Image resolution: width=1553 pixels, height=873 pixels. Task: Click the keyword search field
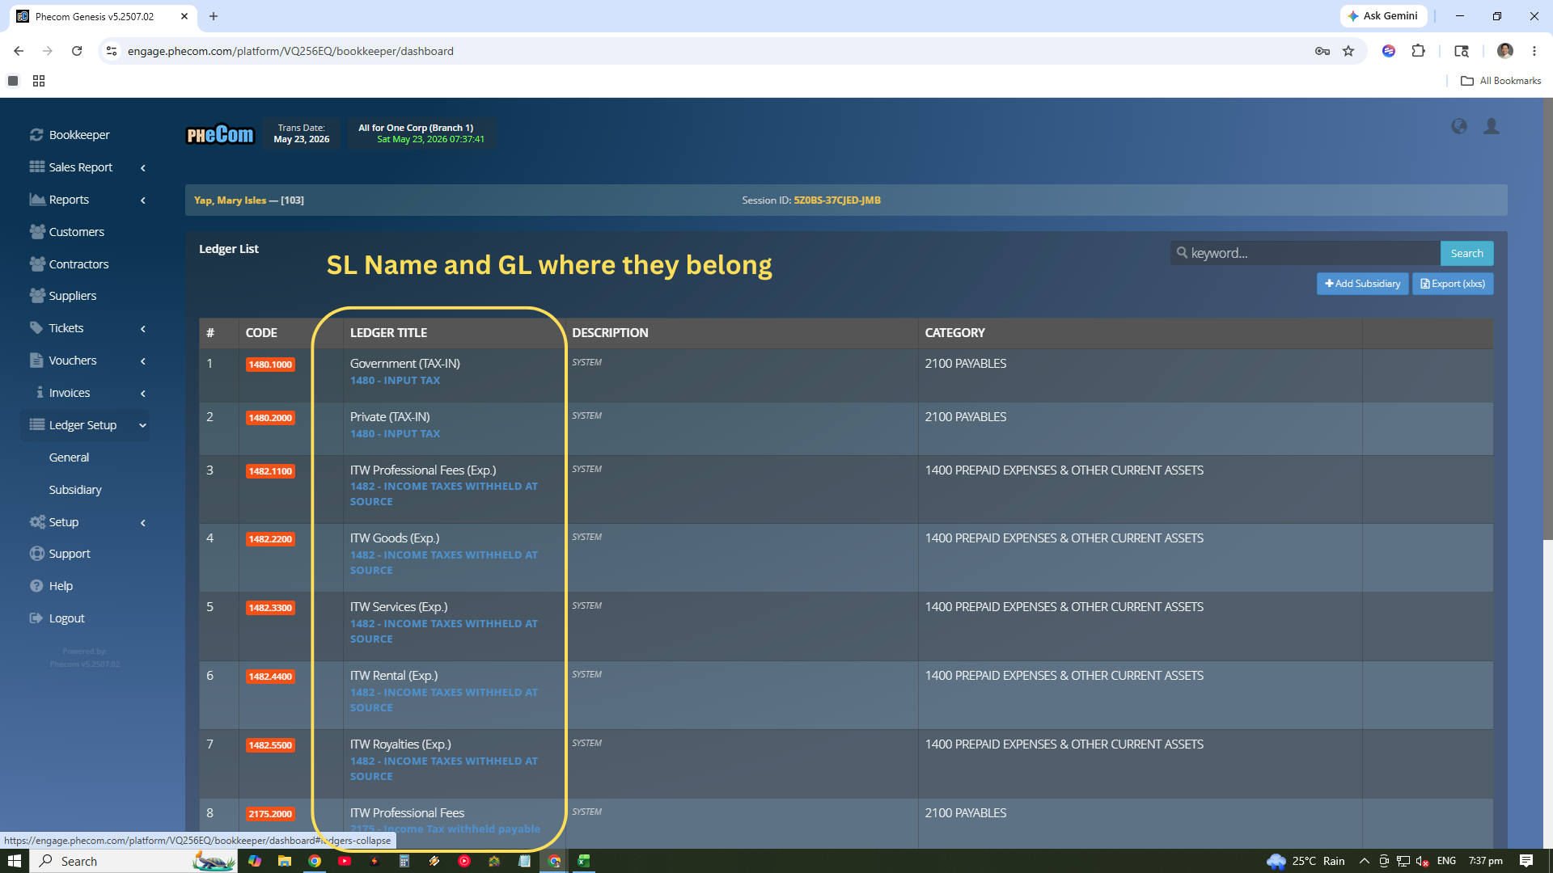tap(1305, 253)
